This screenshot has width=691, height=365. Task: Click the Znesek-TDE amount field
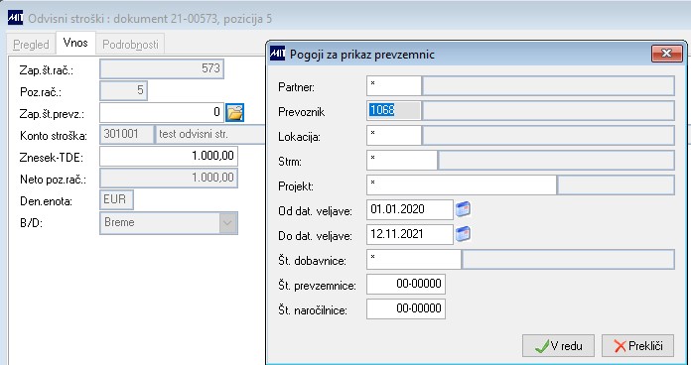tap(169, 157)
